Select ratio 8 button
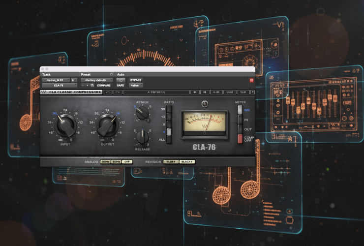 (x=169, y=124)
